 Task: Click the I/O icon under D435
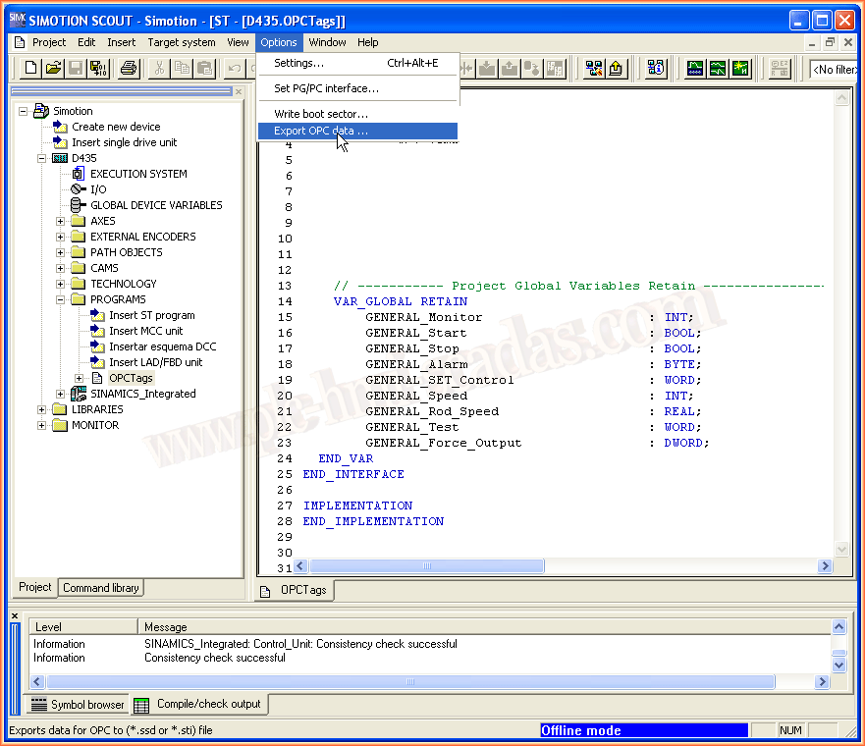[x=79, y=189]
